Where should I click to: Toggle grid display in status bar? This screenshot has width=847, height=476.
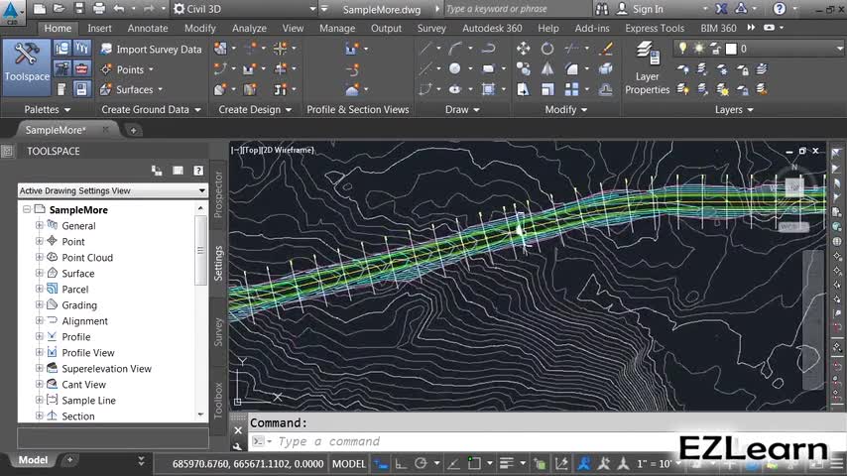(x=379, y=463)
